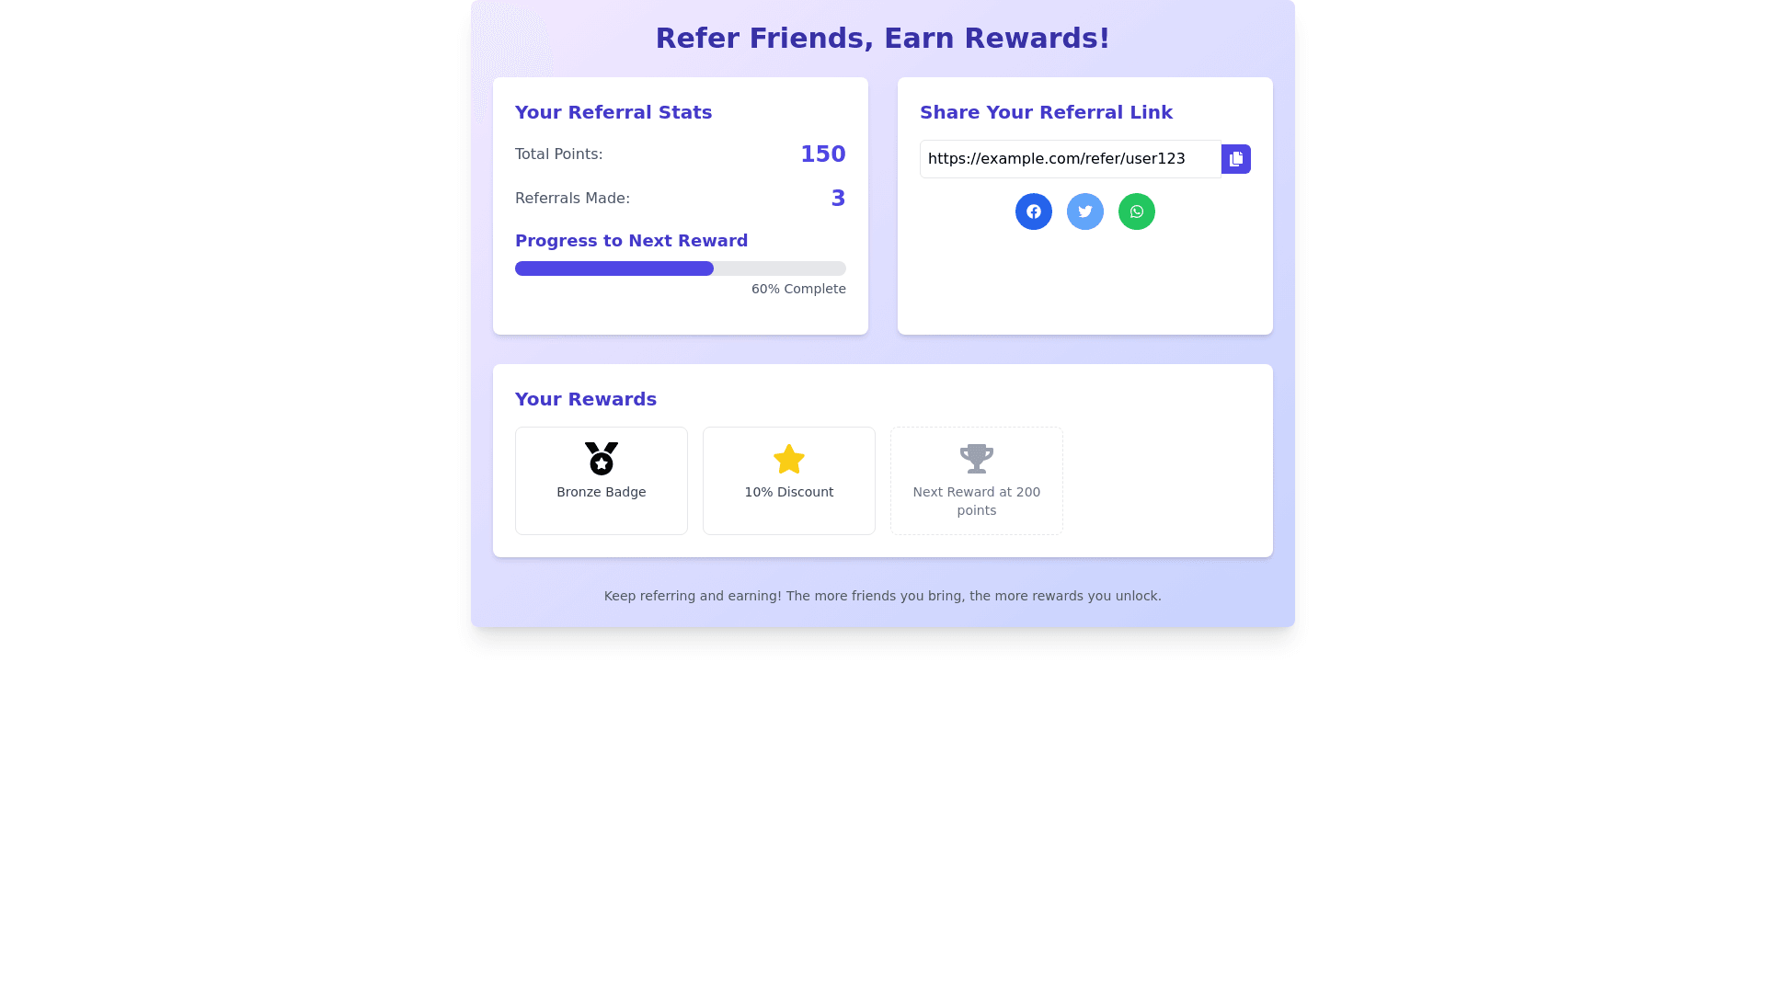Click the Bronze Badge medal icon
1766x993 pixels.
(x=602, y=458)
